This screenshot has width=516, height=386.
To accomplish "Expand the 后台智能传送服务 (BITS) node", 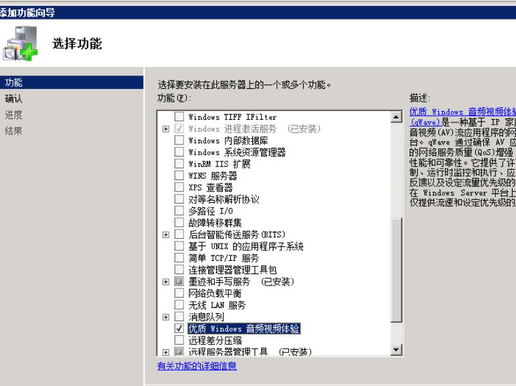I will 166,235.
